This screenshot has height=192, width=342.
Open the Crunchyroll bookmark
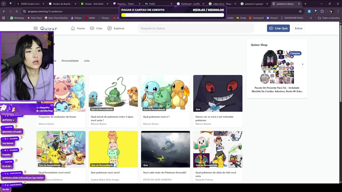coord(256,18)
